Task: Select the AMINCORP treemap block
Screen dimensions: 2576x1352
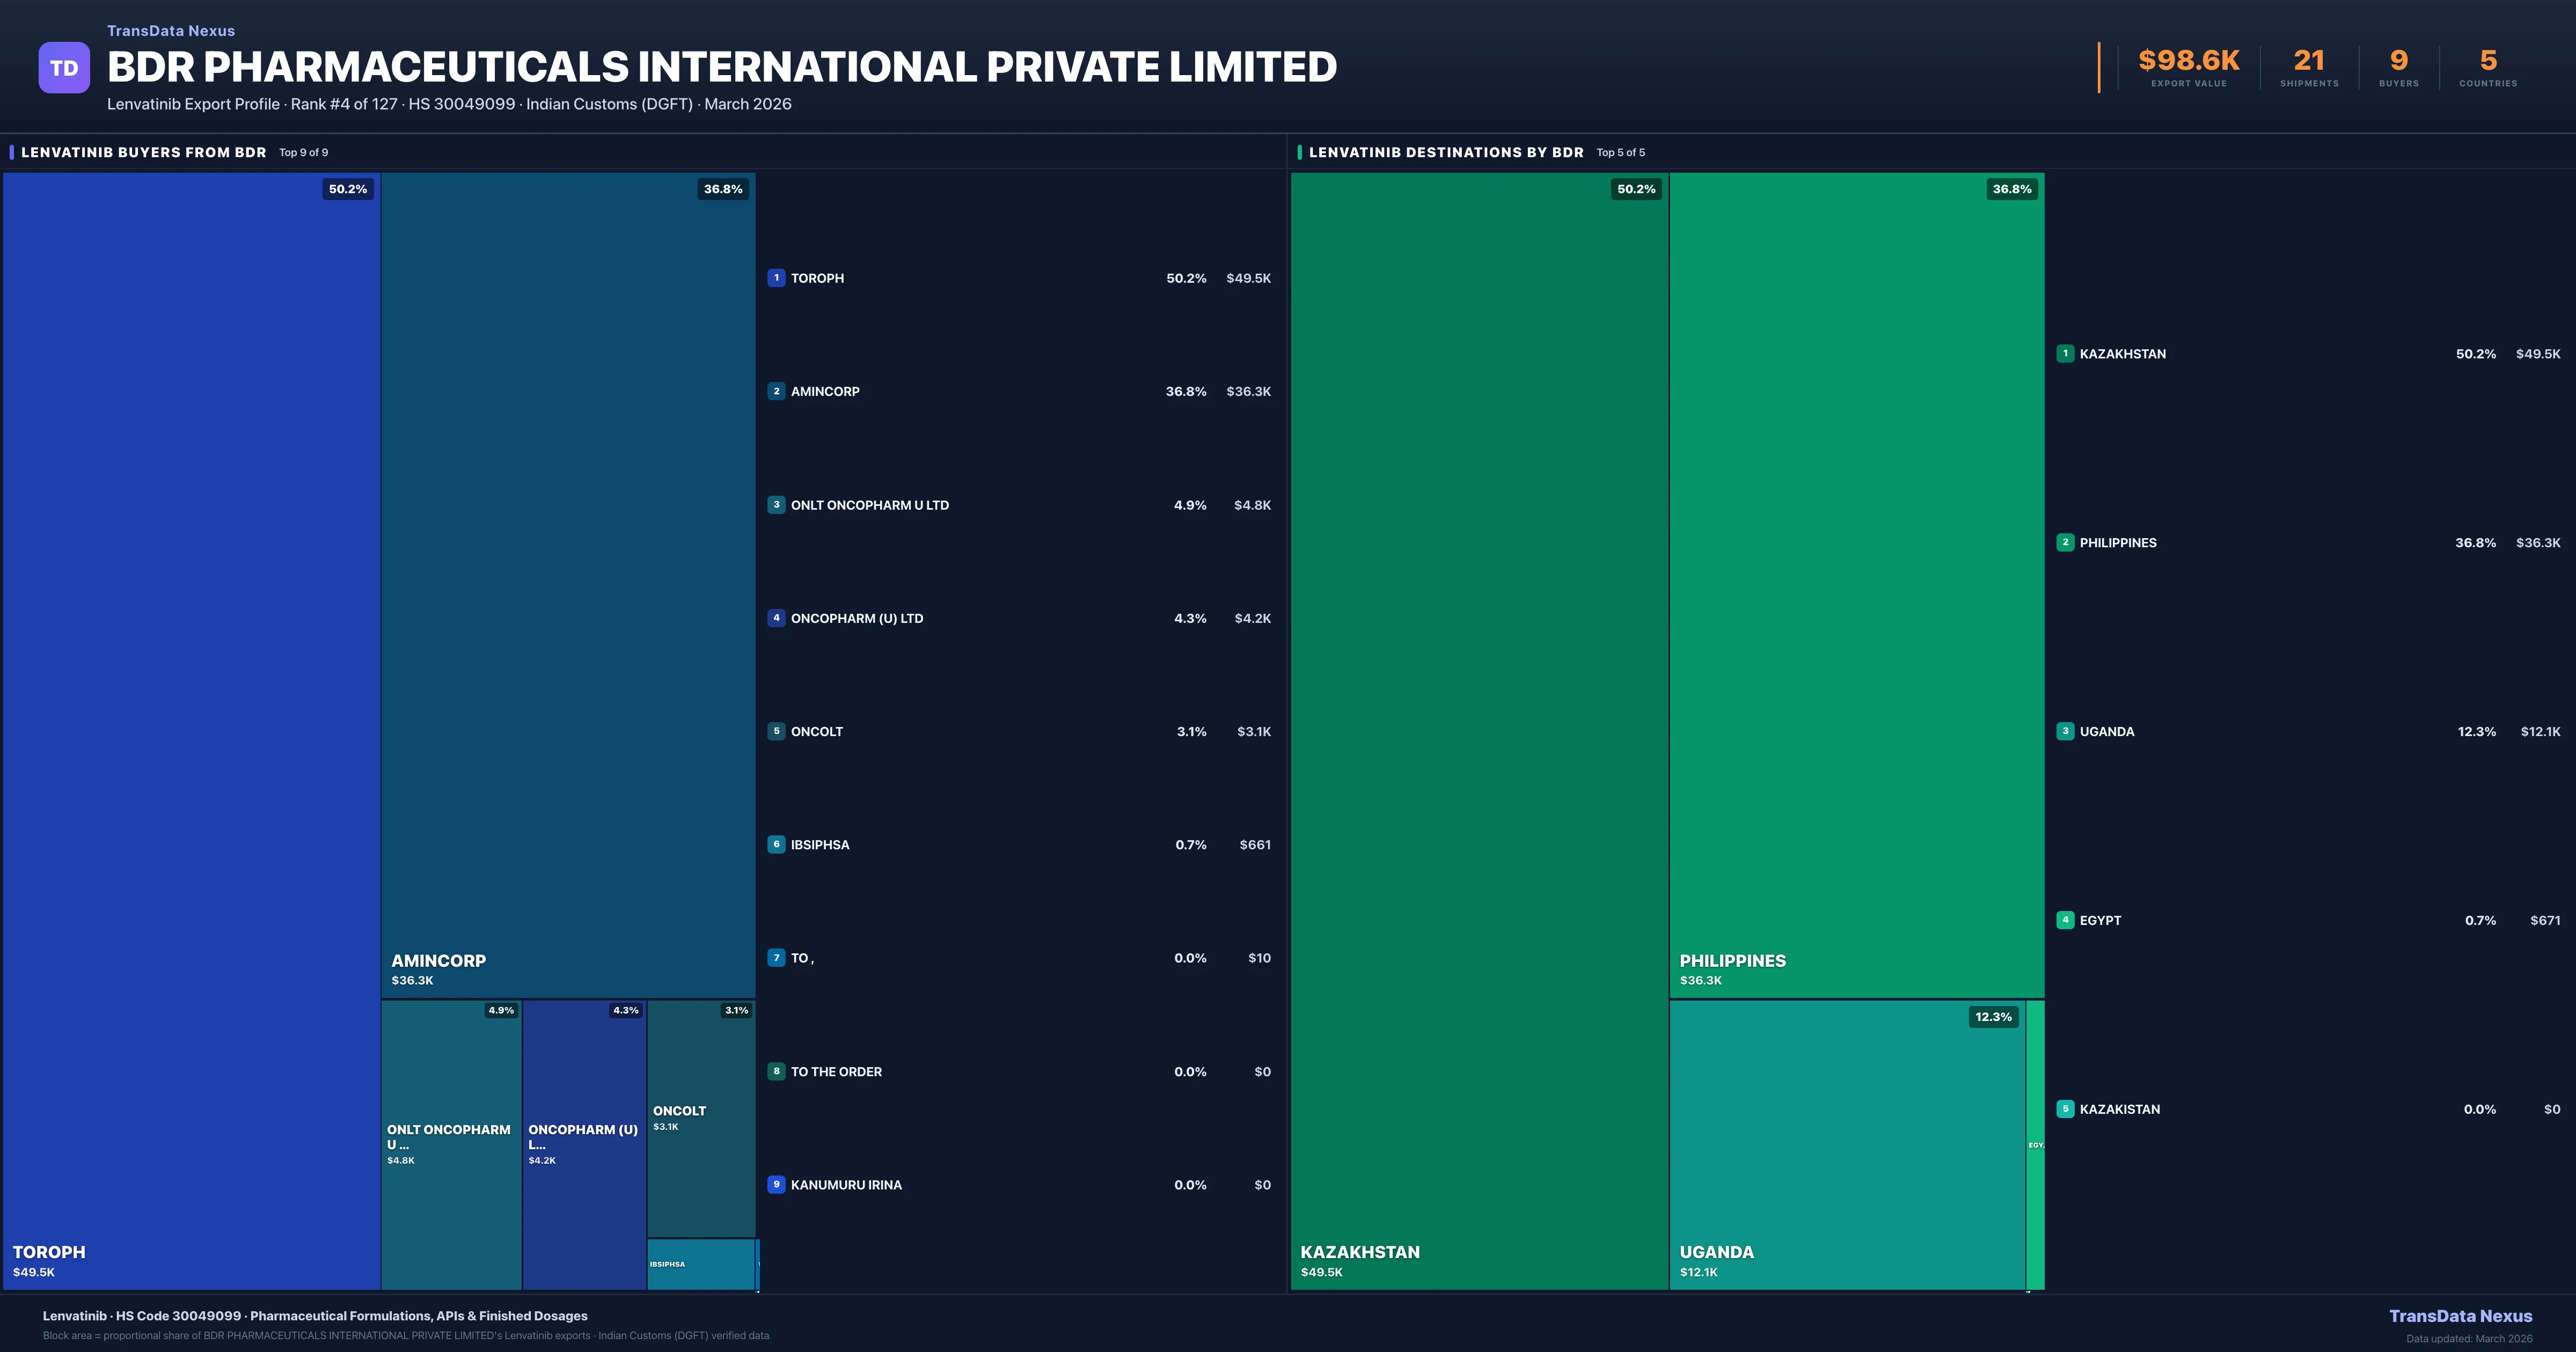Action: (567, 585)
